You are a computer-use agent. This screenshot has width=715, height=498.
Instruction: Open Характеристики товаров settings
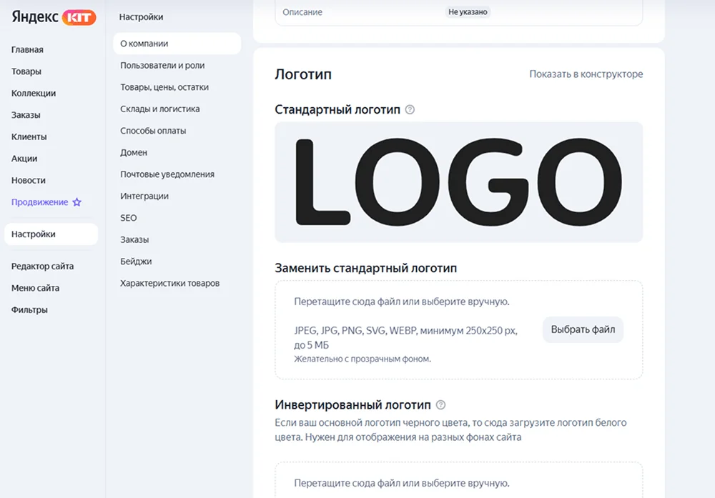tap(170, 284)
